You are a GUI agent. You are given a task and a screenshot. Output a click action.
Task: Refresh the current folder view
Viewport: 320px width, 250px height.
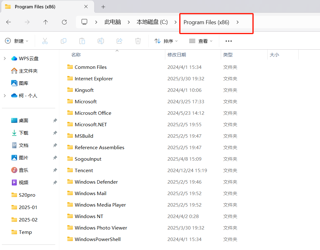pyautogui.click(x=64, y=22)
